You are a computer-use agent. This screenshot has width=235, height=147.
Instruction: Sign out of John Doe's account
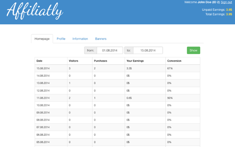pyautogui.click(x=226, y=2)
